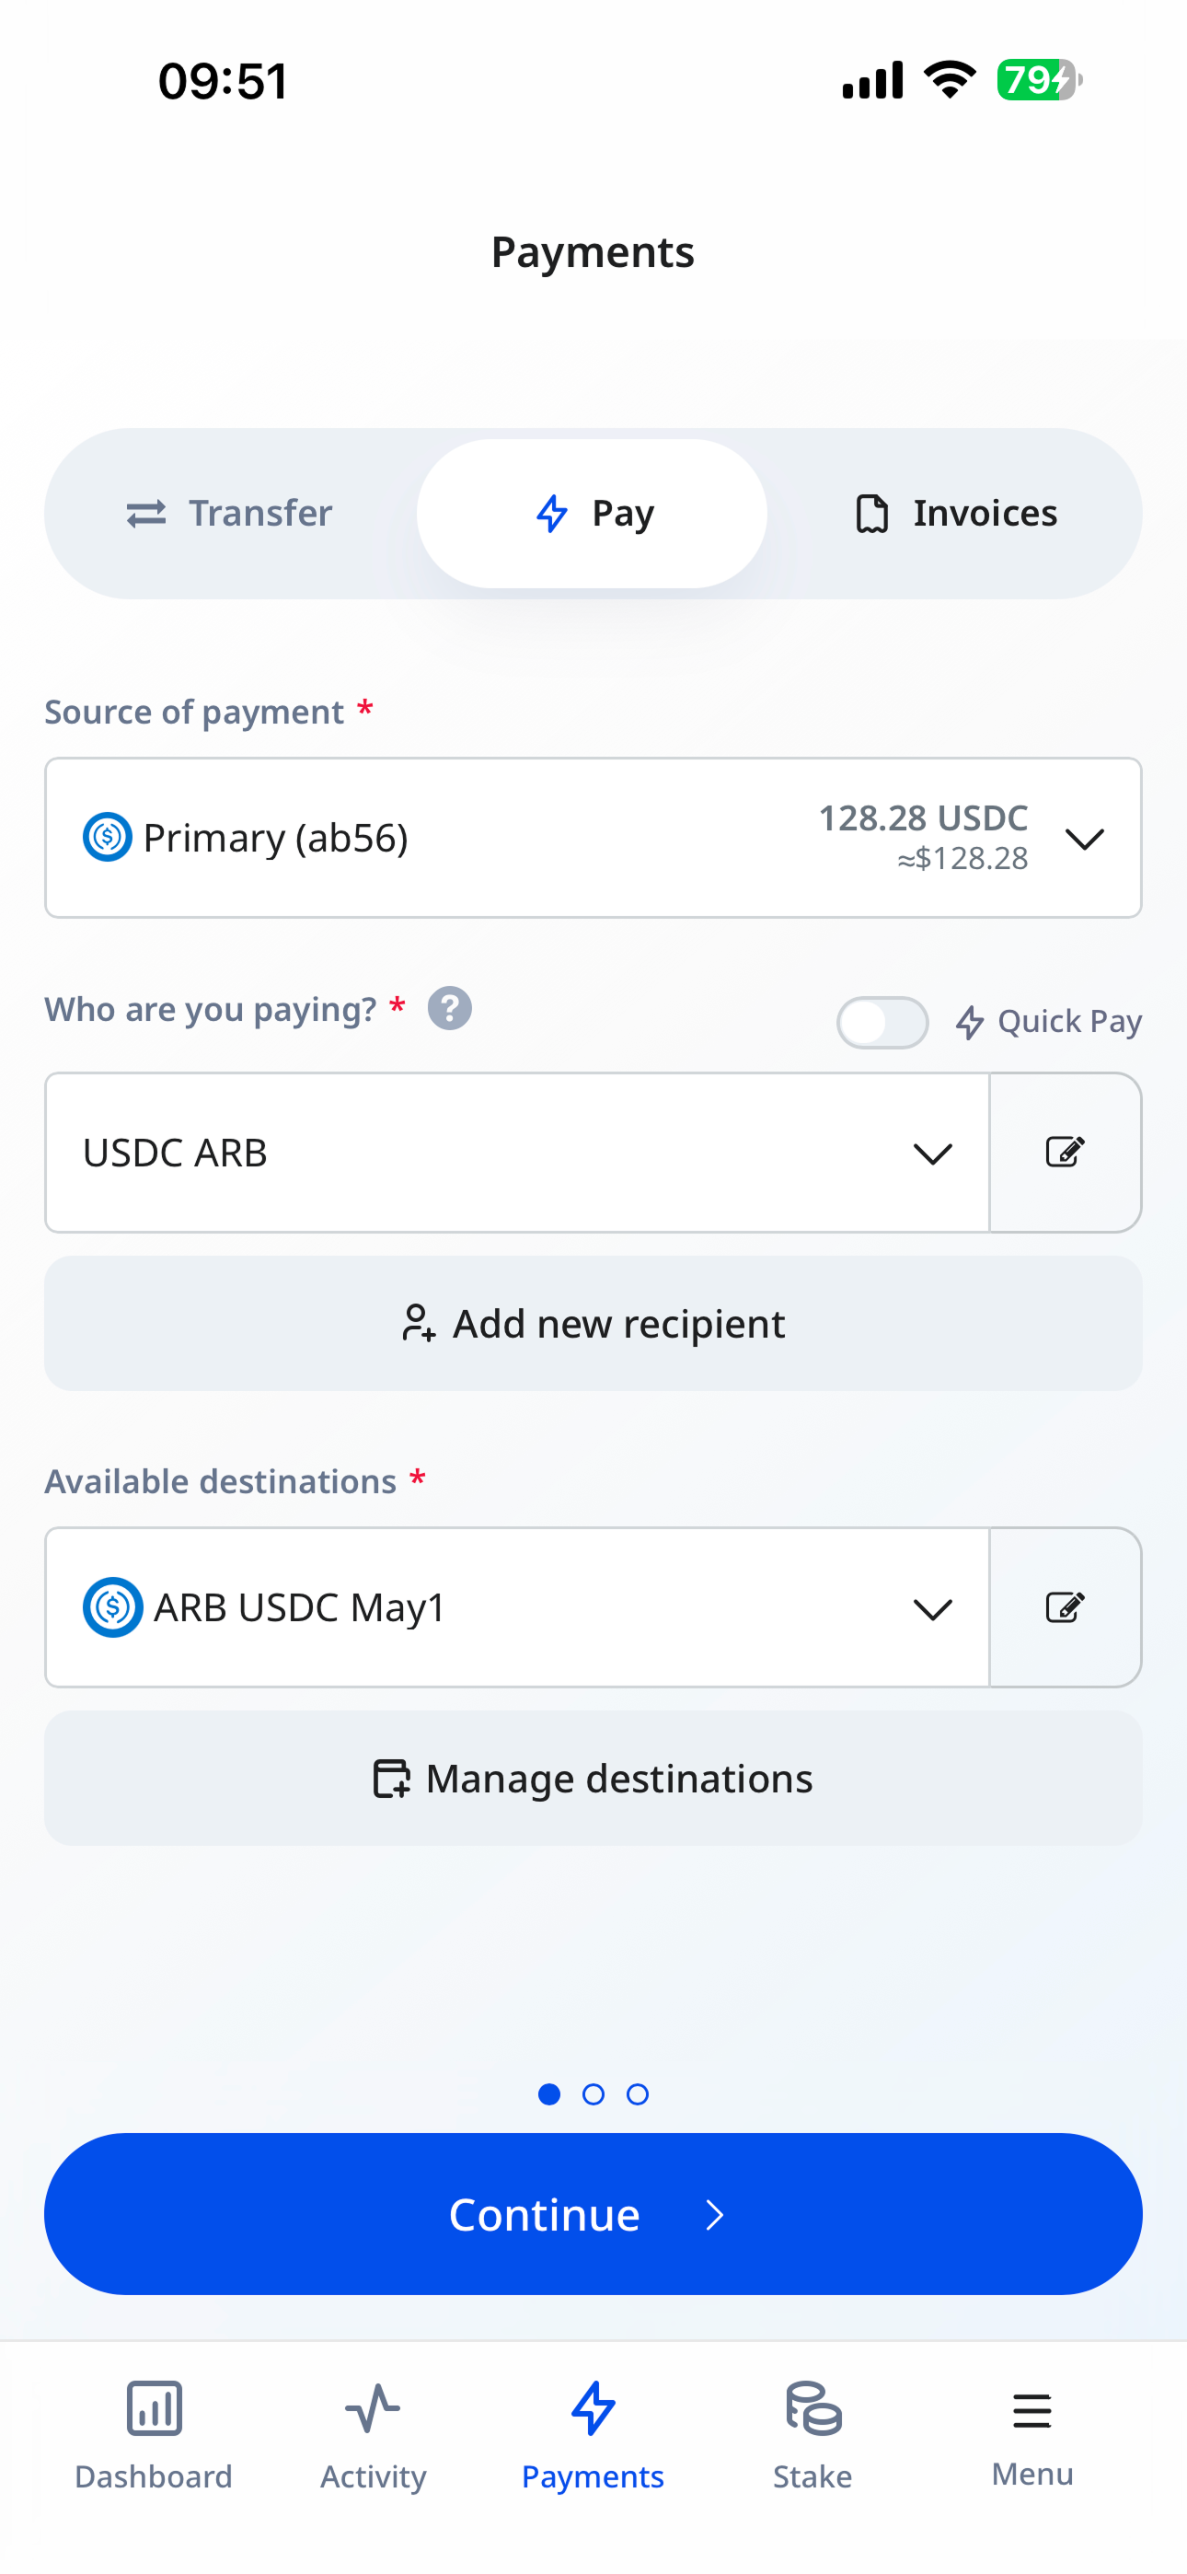This screenshot has height=2574, width=1187.
Task: Select the second page indicator dot
Action: coord(593,2094)
